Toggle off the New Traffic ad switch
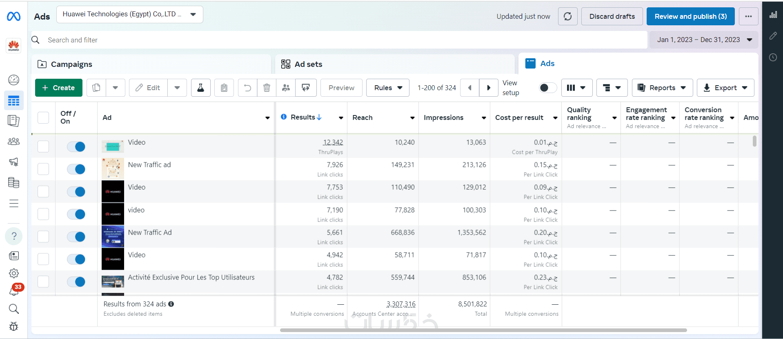Screen dimensions: 783x339 pyautogui.click(x=76, y=169)
